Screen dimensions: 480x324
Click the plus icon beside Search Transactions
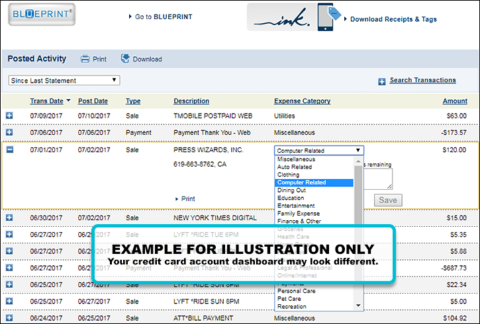382,81
